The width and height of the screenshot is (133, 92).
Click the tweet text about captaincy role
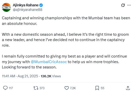point(65,40)
